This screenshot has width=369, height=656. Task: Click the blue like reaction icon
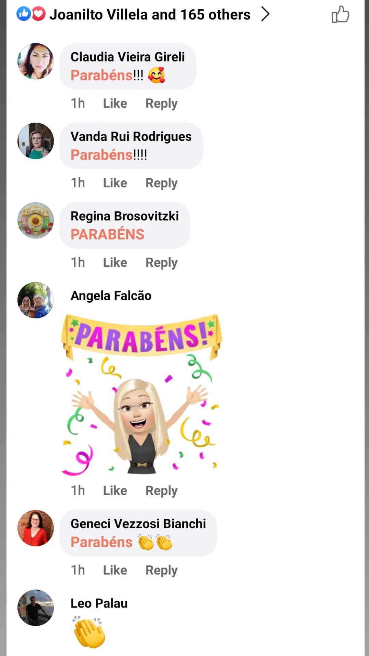tap(24, 14)
